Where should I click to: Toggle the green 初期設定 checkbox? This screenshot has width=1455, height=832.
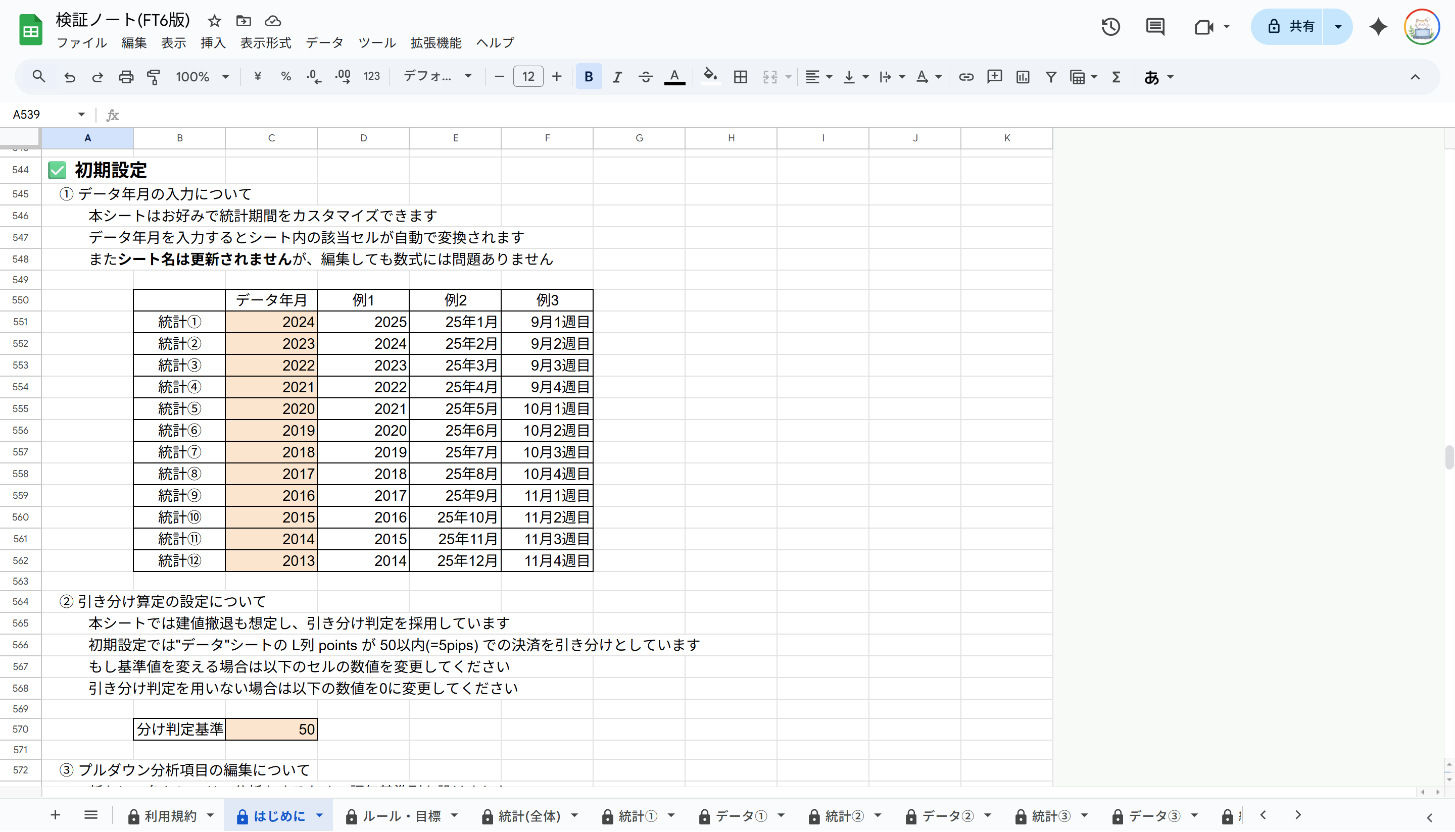(x=57, y=170)
